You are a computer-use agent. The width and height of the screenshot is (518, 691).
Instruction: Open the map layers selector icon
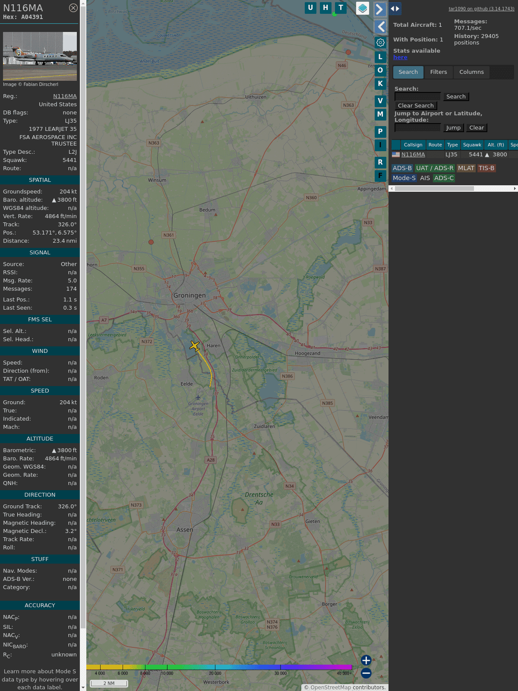pos(363,8)
